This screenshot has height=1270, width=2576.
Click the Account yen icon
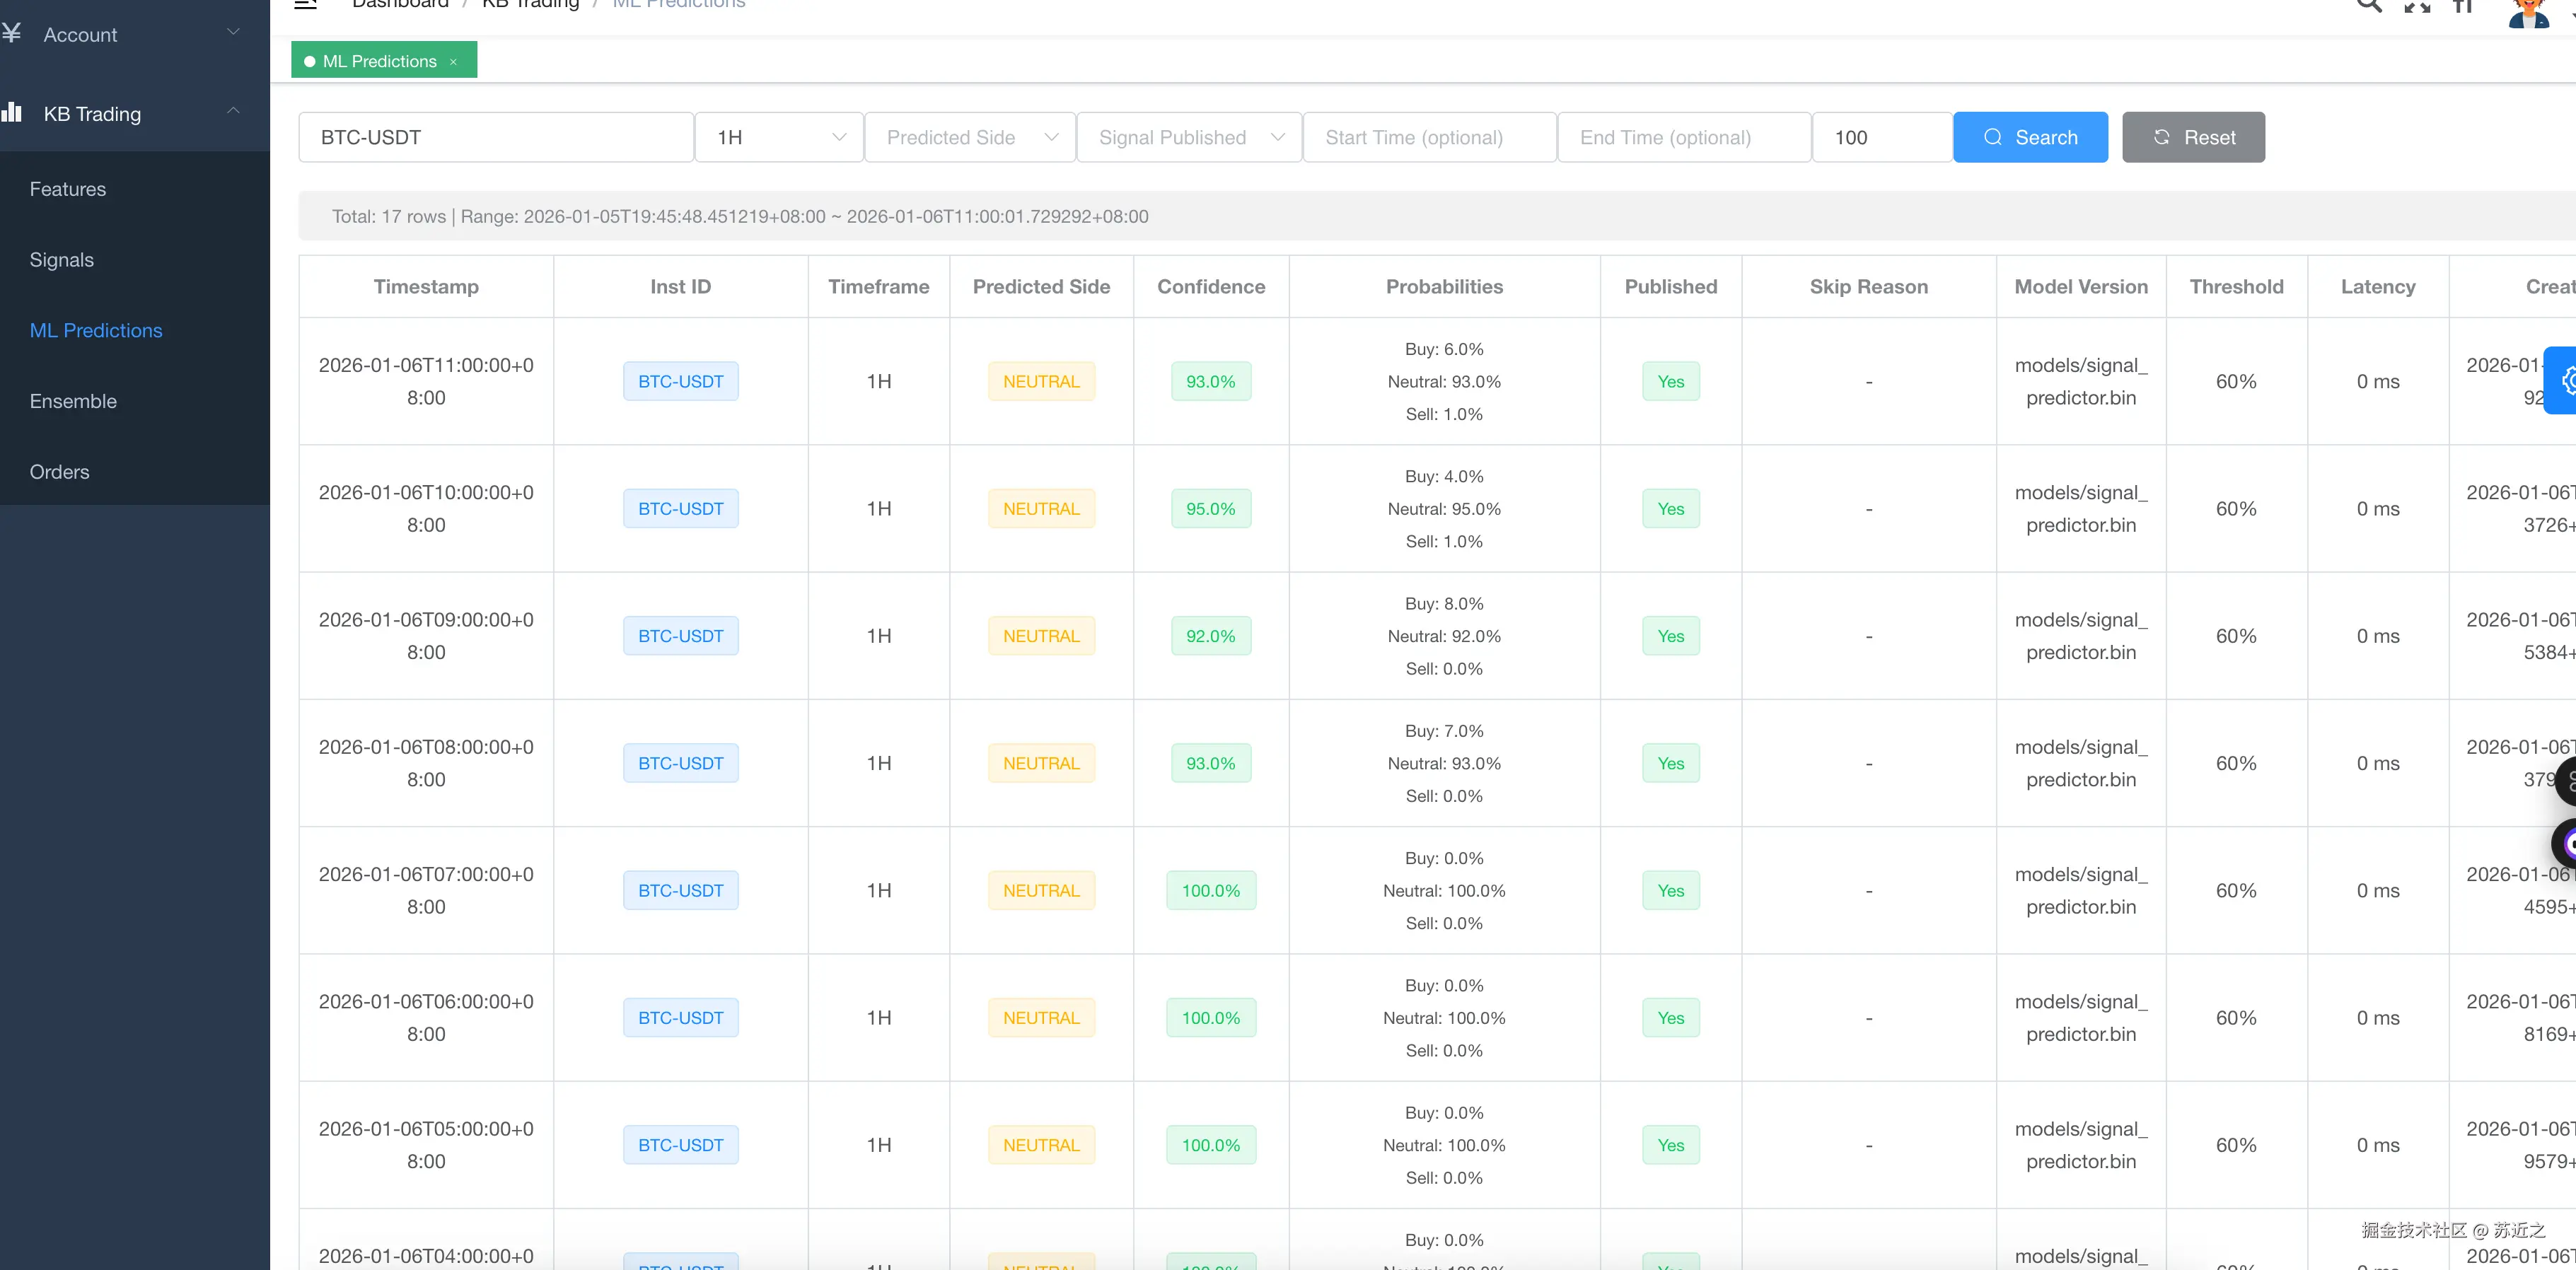click(12, 34)
